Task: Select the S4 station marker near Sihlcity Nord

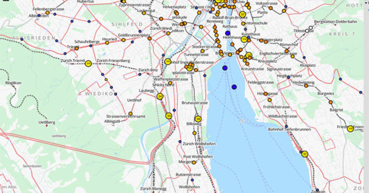Action: pyautogui.click(x=160, y=96)
